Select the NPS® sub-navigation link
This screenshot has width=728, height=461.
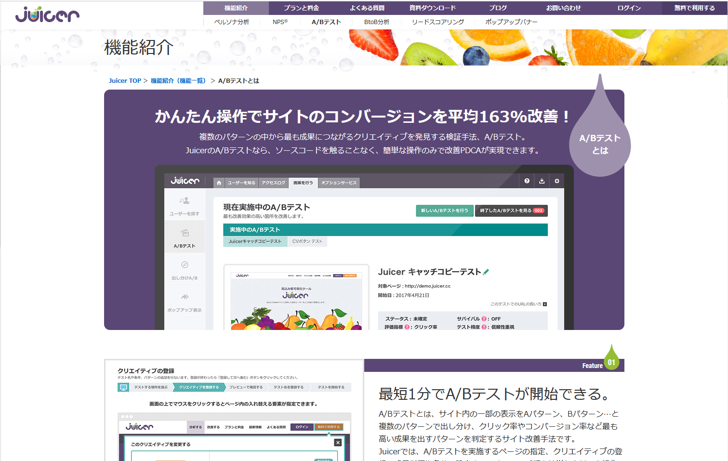tap(280, 22)
